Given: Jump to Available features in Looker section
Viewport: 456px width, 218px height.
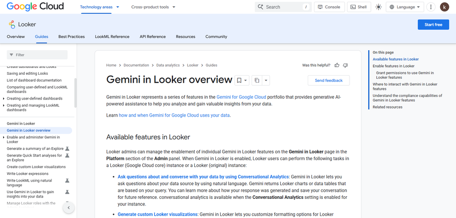Looking at the screenshot, I should 396,59.
